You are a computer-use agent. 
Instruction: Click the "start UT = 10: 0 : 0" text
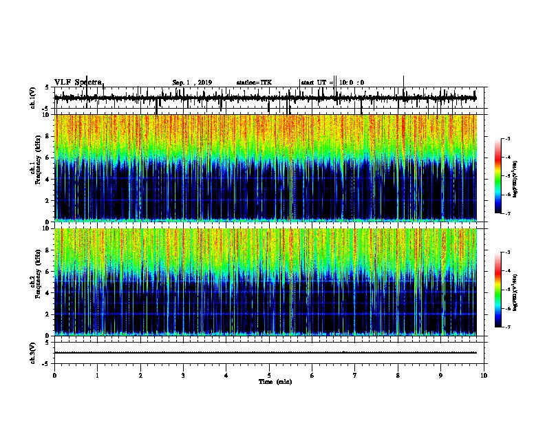(x=332, y=83)
